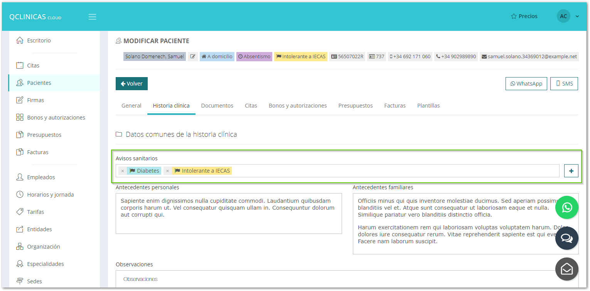Click the Volver back button
590x291 pixels.
(x=131, y=84)
